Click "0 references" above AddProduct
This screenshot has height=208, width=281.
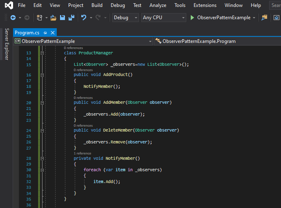coord(83,70)
